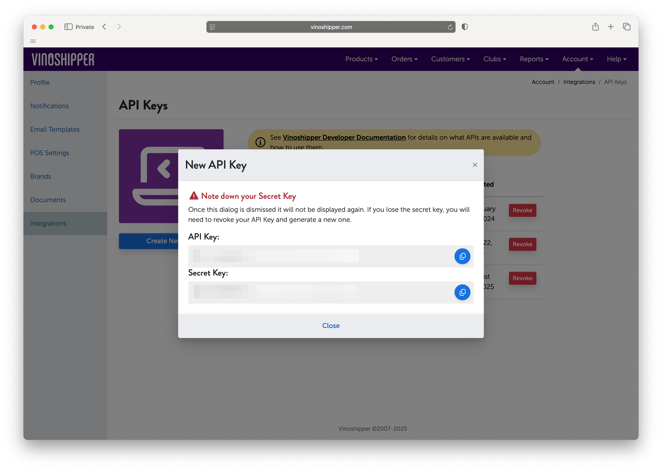Click the page reader icon in address bar
Screen dimensions: 662x471
click(213, 27)
